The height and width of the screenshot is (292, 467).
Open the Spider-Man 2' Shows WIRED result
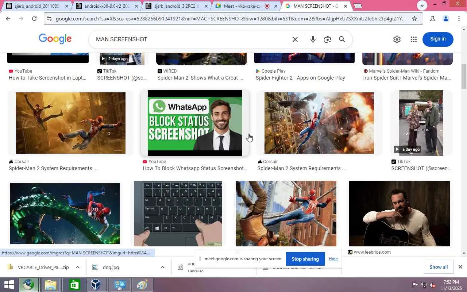tap(200, 78)
